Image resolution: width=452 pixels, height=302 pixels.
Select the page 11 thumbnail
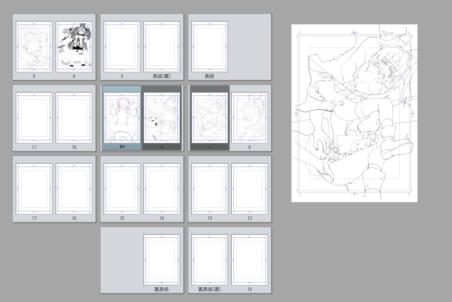pos(34,118)
